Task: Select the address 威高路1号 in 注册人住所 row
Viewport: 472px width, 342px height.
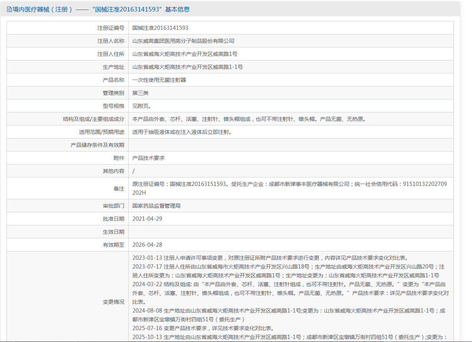Action: coord(185,54)
